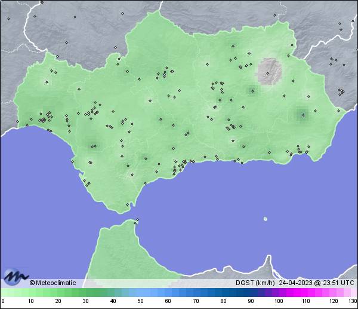The image size is (358, 309).
Task: Click the 30 value under the color scale
Action: coord(85,301)
